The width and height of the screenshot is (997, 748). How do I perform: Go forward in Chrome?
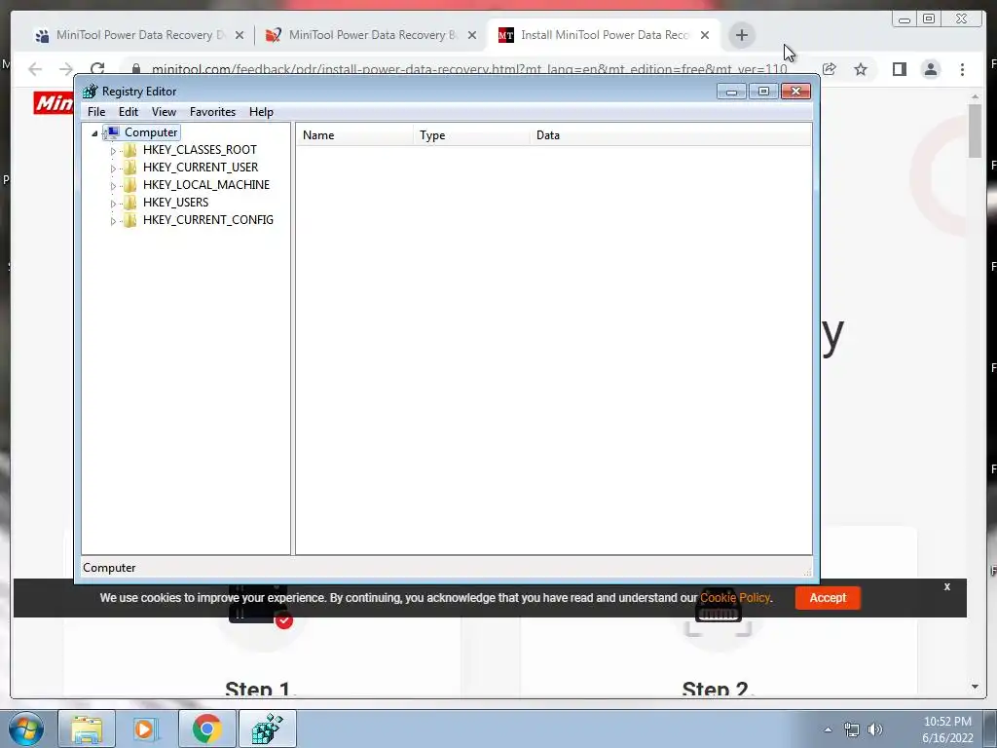pos(66,69)
